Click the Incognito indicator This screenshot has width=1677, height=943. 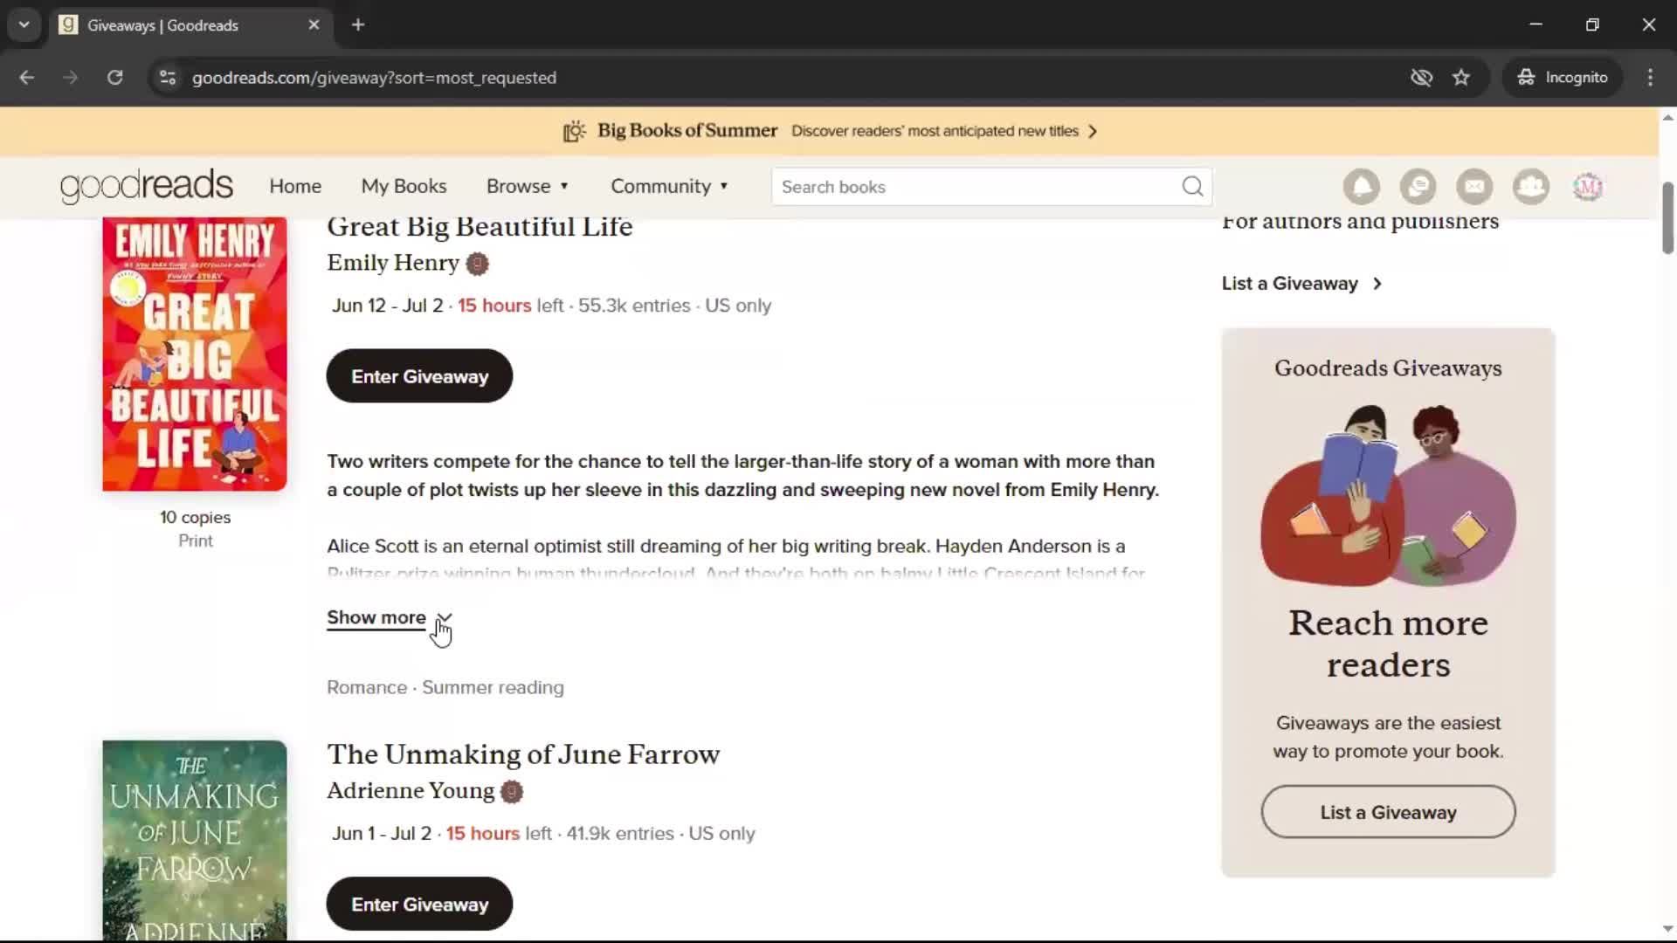click(1563, 78)
